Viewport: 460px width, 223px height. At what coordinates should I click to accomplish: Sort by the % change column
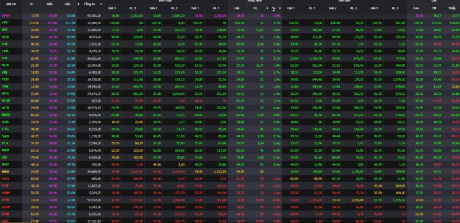274,8
